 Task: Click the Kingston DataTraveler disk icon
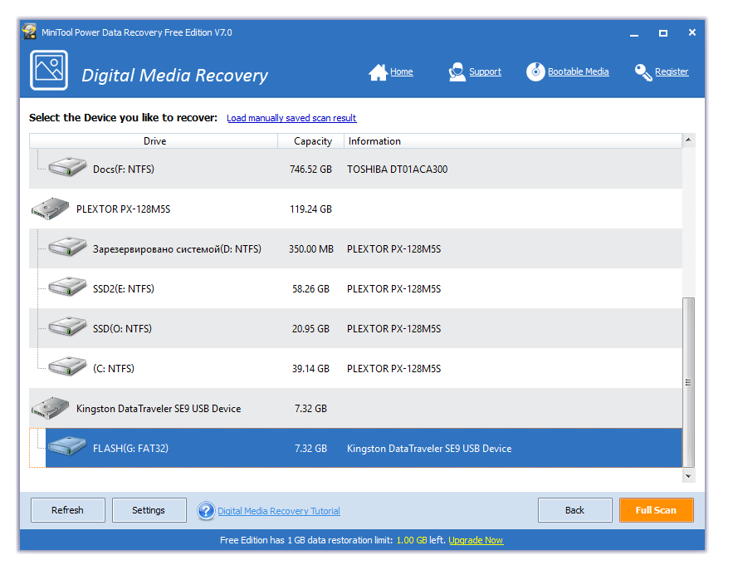(50, 409)
